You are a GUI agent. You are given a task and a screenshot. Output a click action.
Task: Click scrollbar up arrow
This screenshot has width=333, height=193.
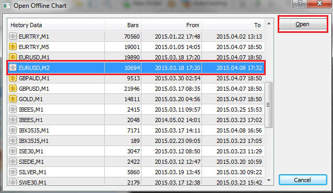(269, 23)
